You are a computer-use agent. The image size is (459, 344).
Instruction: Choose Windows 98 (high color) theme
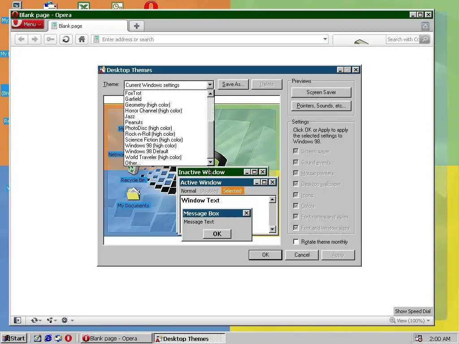tap(151, 146)
